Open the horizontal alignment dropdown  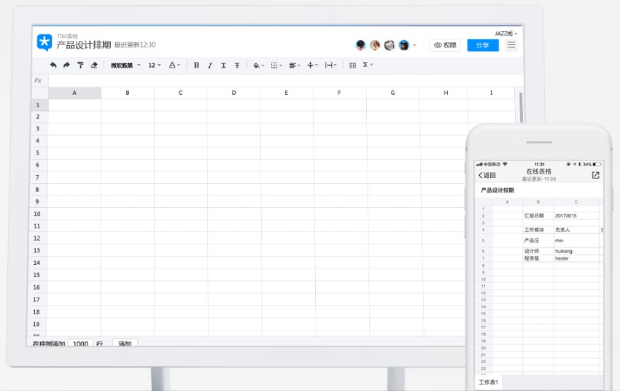[x=295, y=65]
